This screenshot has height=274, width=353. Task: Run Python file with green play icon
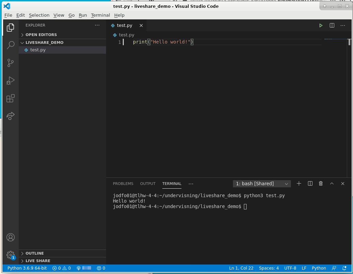[321, 25]
